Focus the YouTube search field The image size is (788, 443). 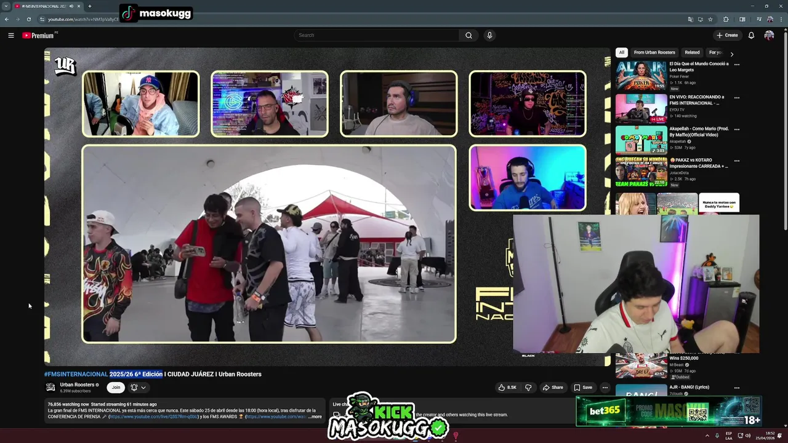(x=377, y=36)
